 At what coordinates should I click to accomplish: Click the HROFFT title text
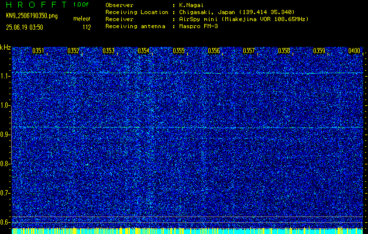click(36, 5)
